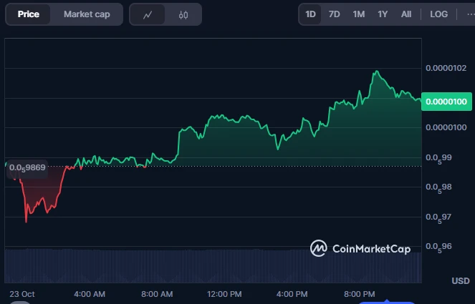Click the chart's highest green peak
The image size is (475, 304).
tap(375, 72)
